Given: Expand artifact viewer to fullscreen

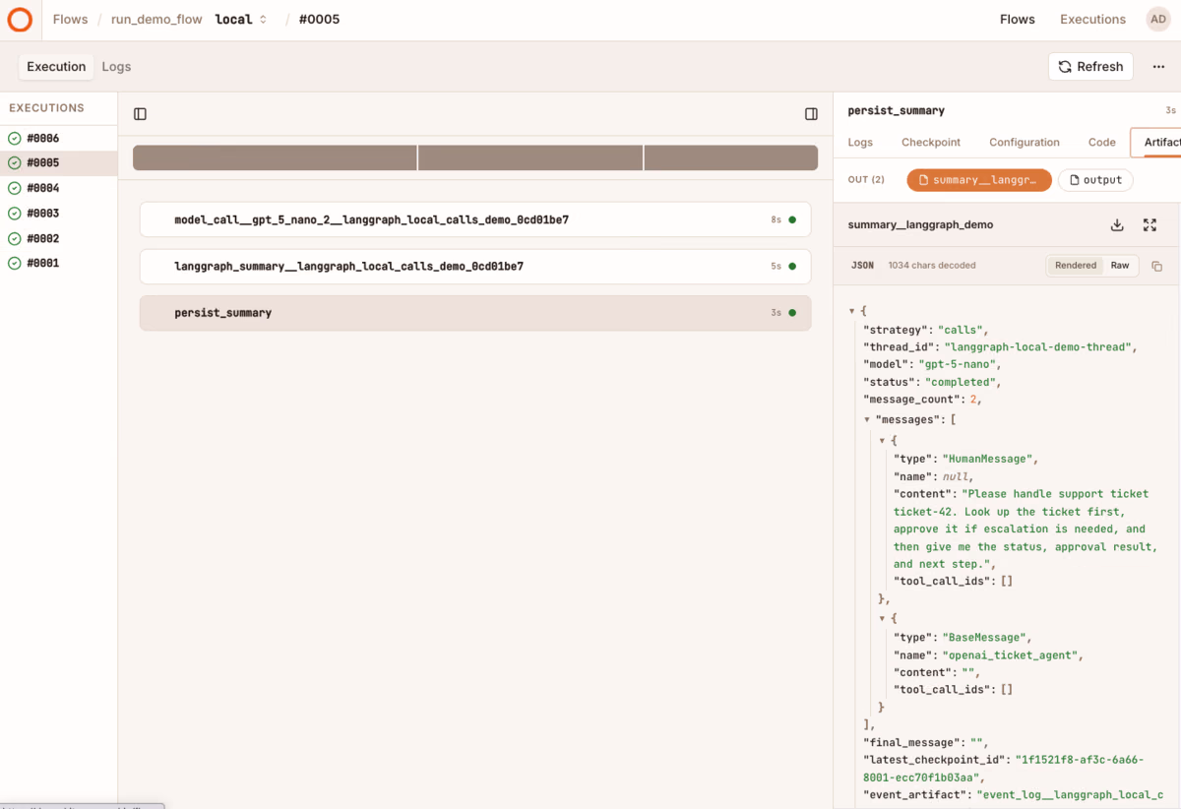Looking at the screenshot, I should pyautogui.click(x=1150, y=224).
